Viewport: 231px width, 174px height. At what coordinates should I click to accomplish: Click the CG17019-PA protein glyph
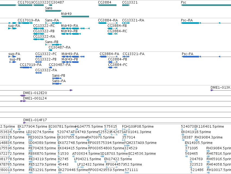point(26,67)
